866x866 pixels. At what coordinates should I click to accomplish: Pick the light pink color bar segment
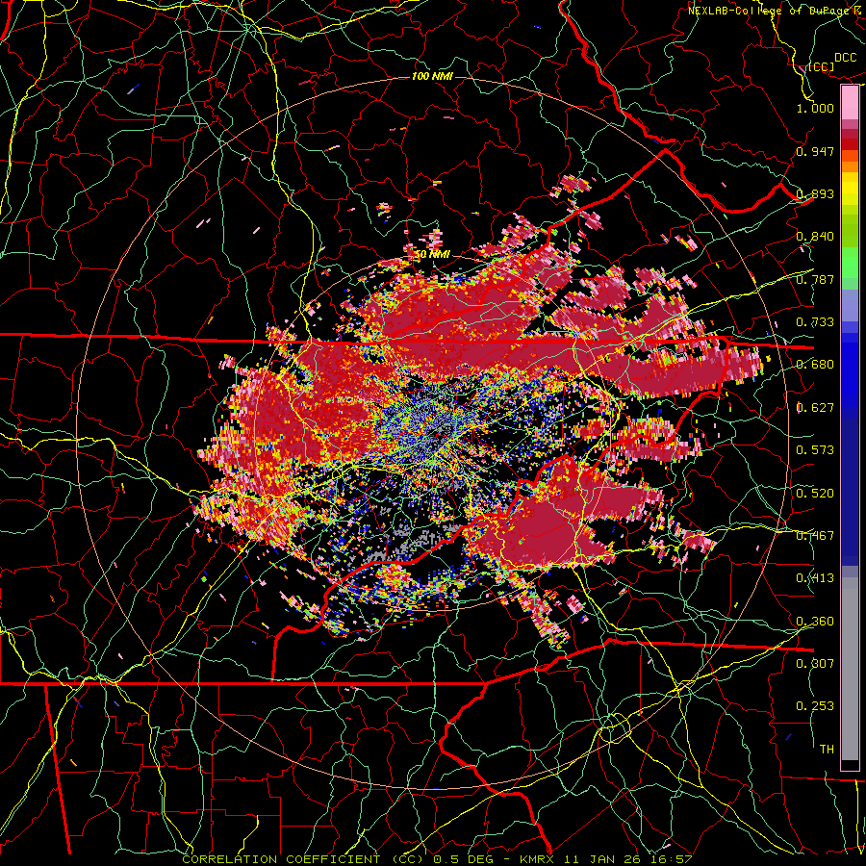coord(850,102)
